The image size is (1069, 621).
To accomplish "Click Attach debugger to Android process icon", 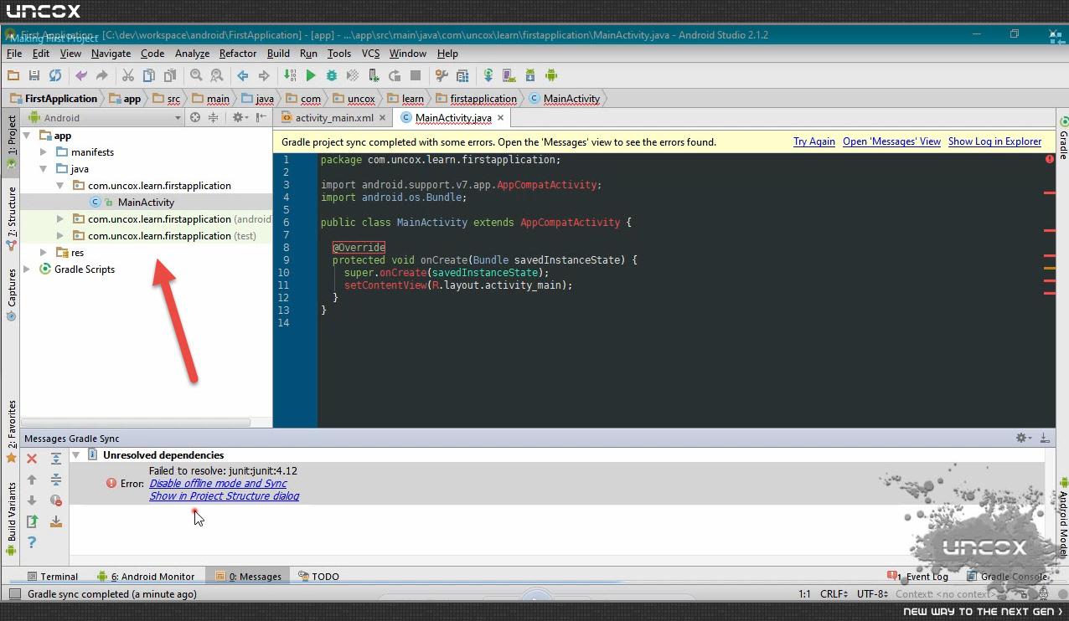I will [374, 75].
